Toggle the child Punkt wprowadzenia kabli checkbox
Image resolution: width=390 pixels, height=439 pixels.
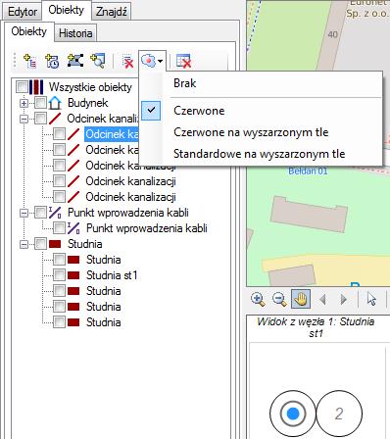[59, 228]
